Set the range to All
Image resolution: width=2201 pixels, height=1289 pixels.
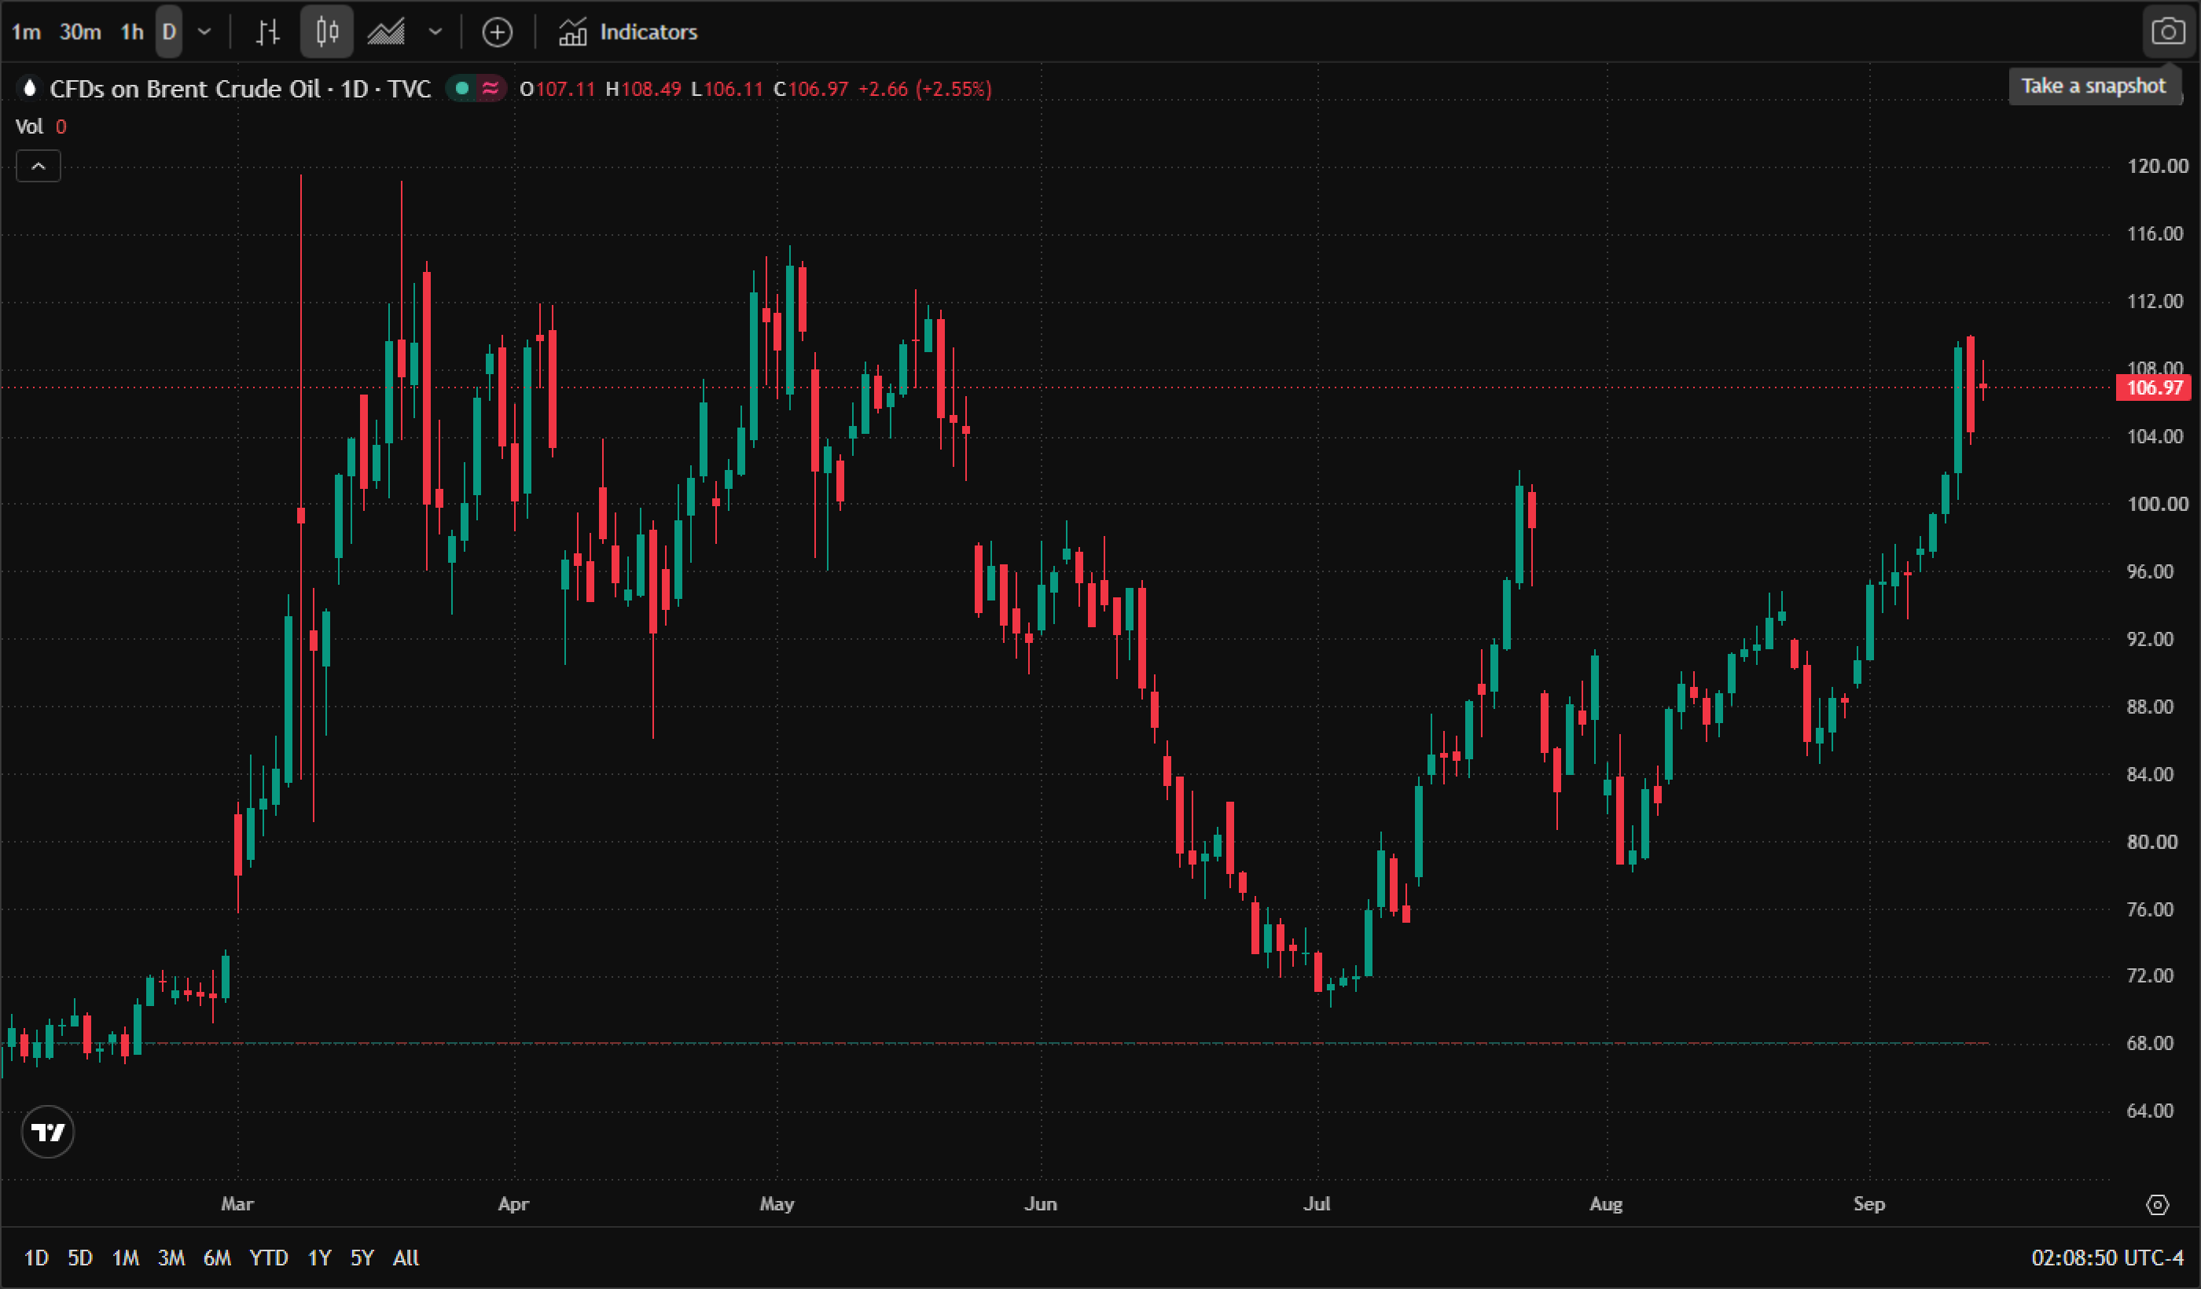[406, 1258]
